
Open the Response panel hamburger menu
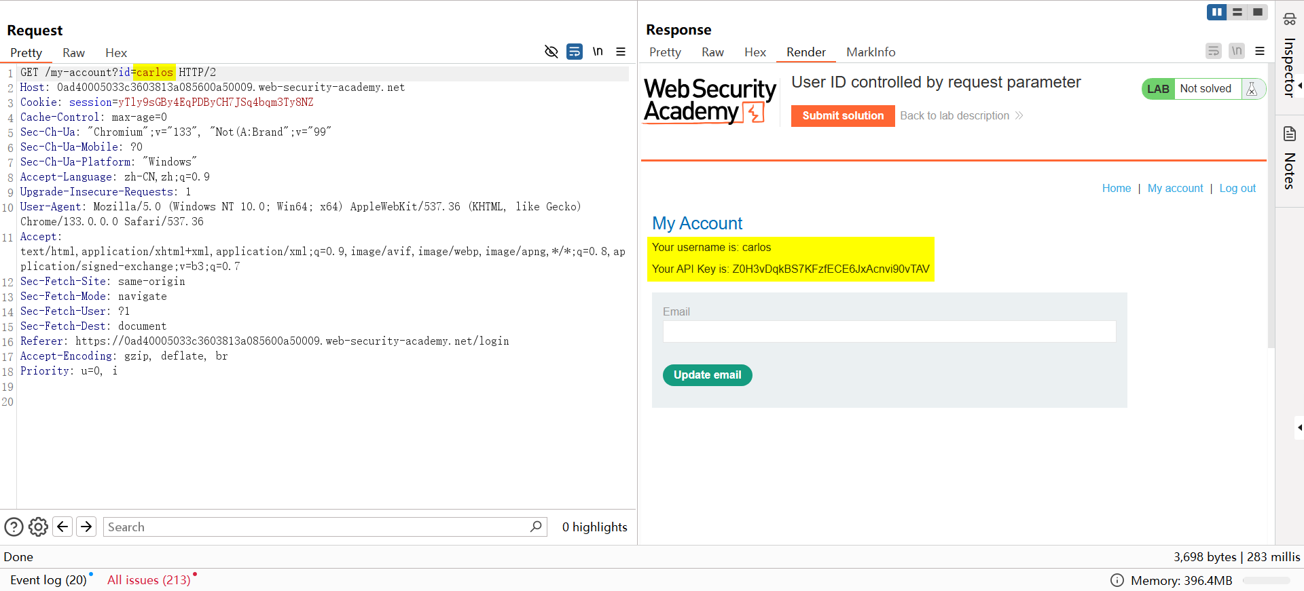click(x=1260, y=51)
